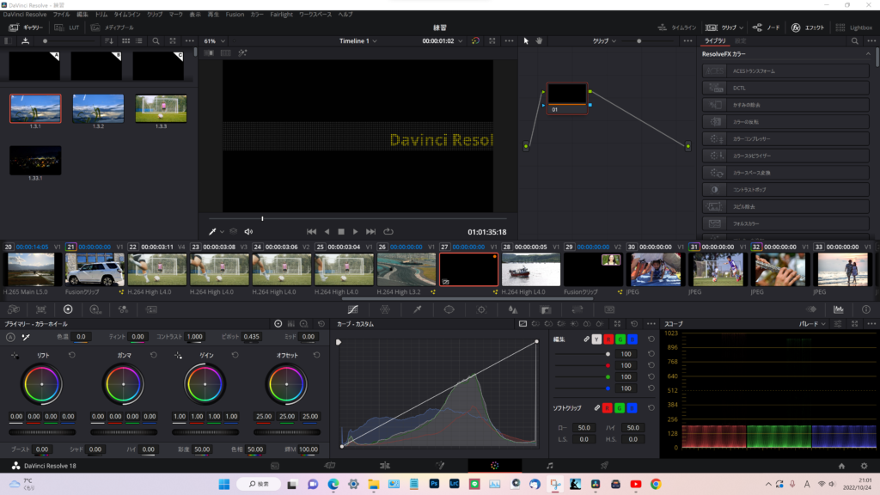Toggle the red curve channel button
Screen dimensions: 880x495
[608, 339]
